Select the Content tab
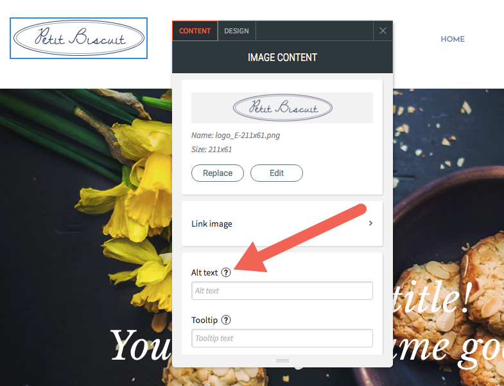Screen dimensions: 504x386 click(x=195, y=31)
